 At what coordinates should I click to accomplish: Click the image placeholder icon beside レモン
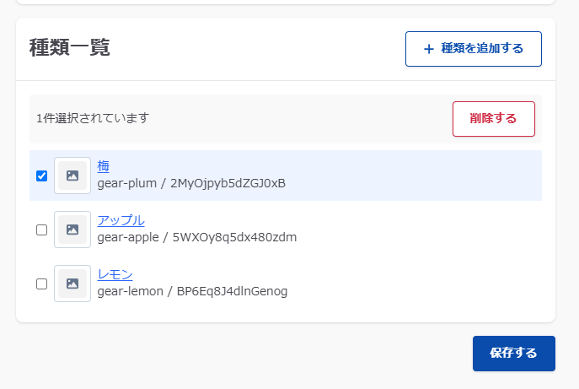tap(72, 284)
